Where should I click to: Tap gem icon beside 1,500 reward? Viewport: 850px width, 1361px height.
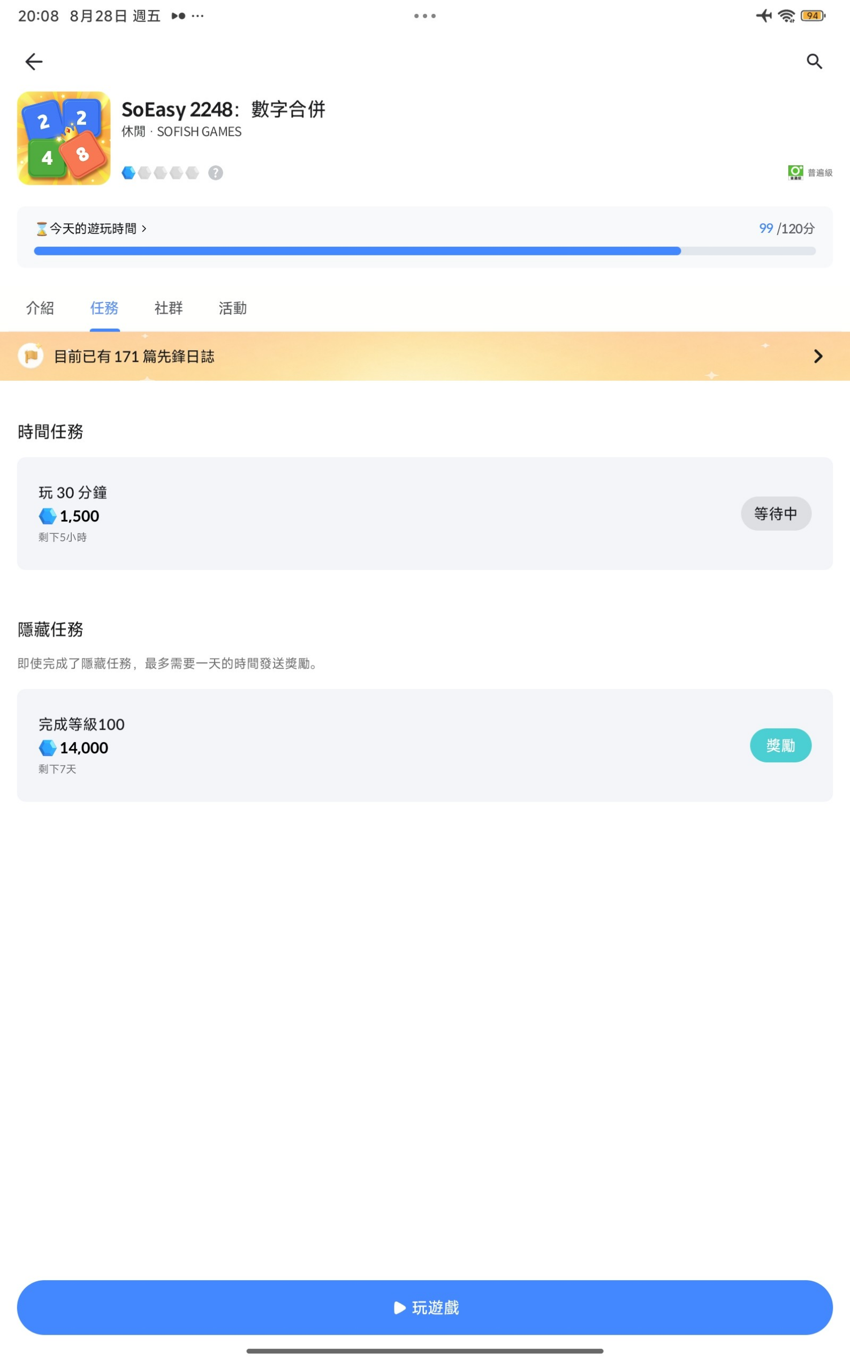pos(48,516)
